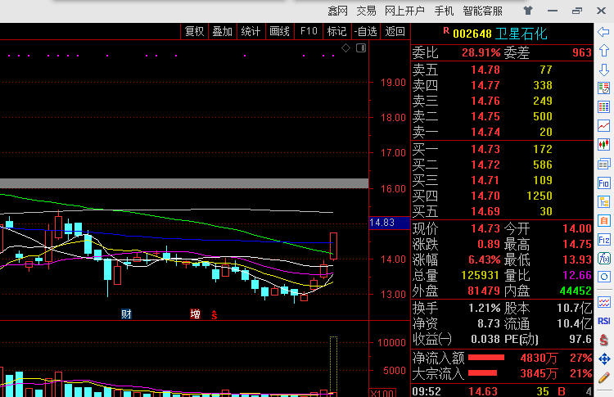Click the 卖五 price 14.78
Screen dimensions: 614x397
[485, 70]
